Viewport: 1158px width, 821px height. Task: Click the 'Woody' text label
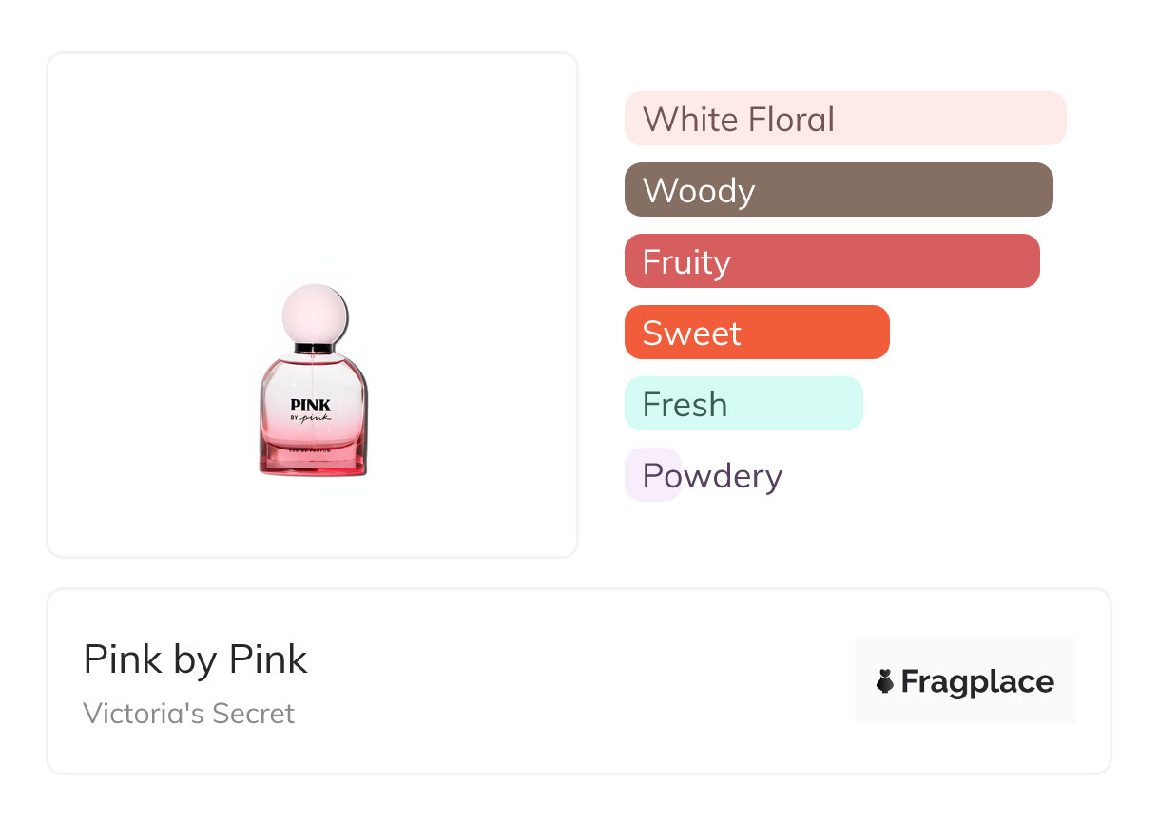(x=699, y=191)
